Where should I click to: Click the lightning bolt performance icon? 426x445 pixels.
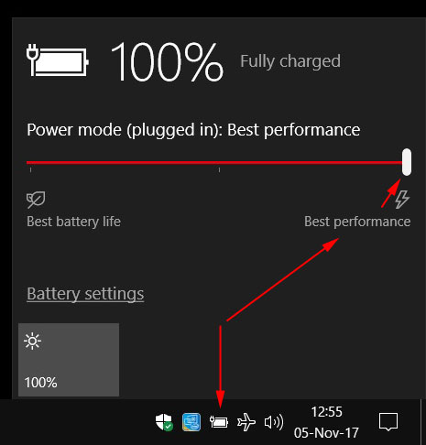(x=402, y=200)
